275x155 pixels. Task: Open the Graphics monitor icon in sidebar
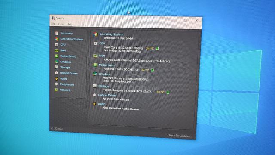(56, 62)
